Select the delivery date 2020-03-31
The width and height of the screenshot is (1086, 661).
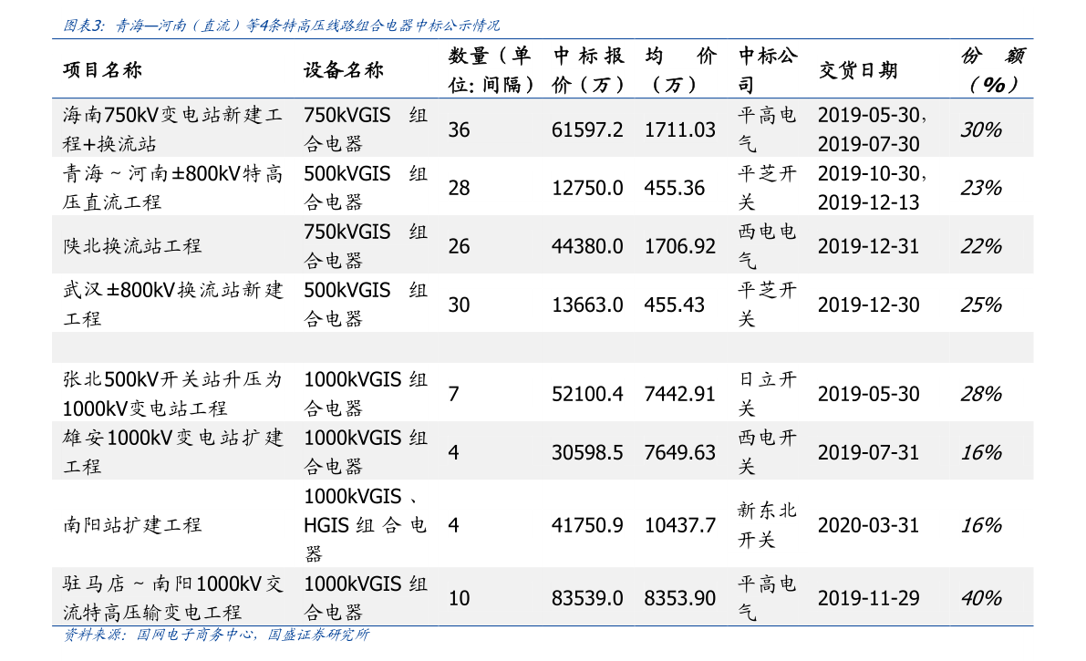coord(868,525)
